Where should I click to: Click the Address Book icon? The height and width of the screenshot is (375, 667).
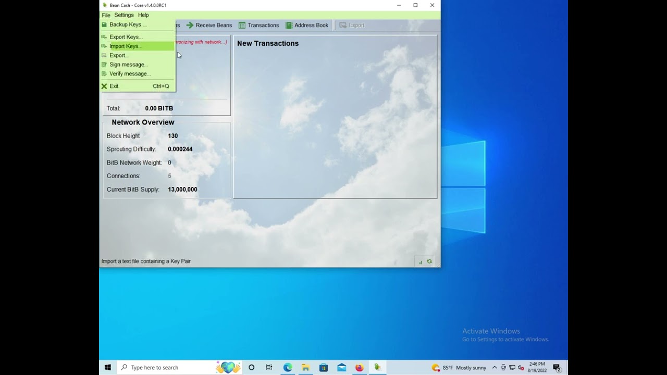[x=289, y=25]
